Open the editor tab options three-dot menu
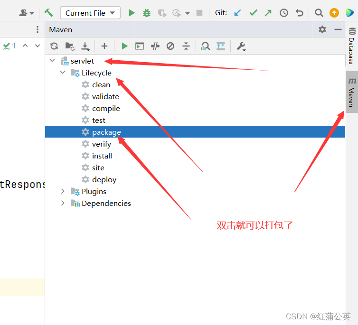This screenshot has height=325, width=358. pyautogui.click(x=38, y=29)
